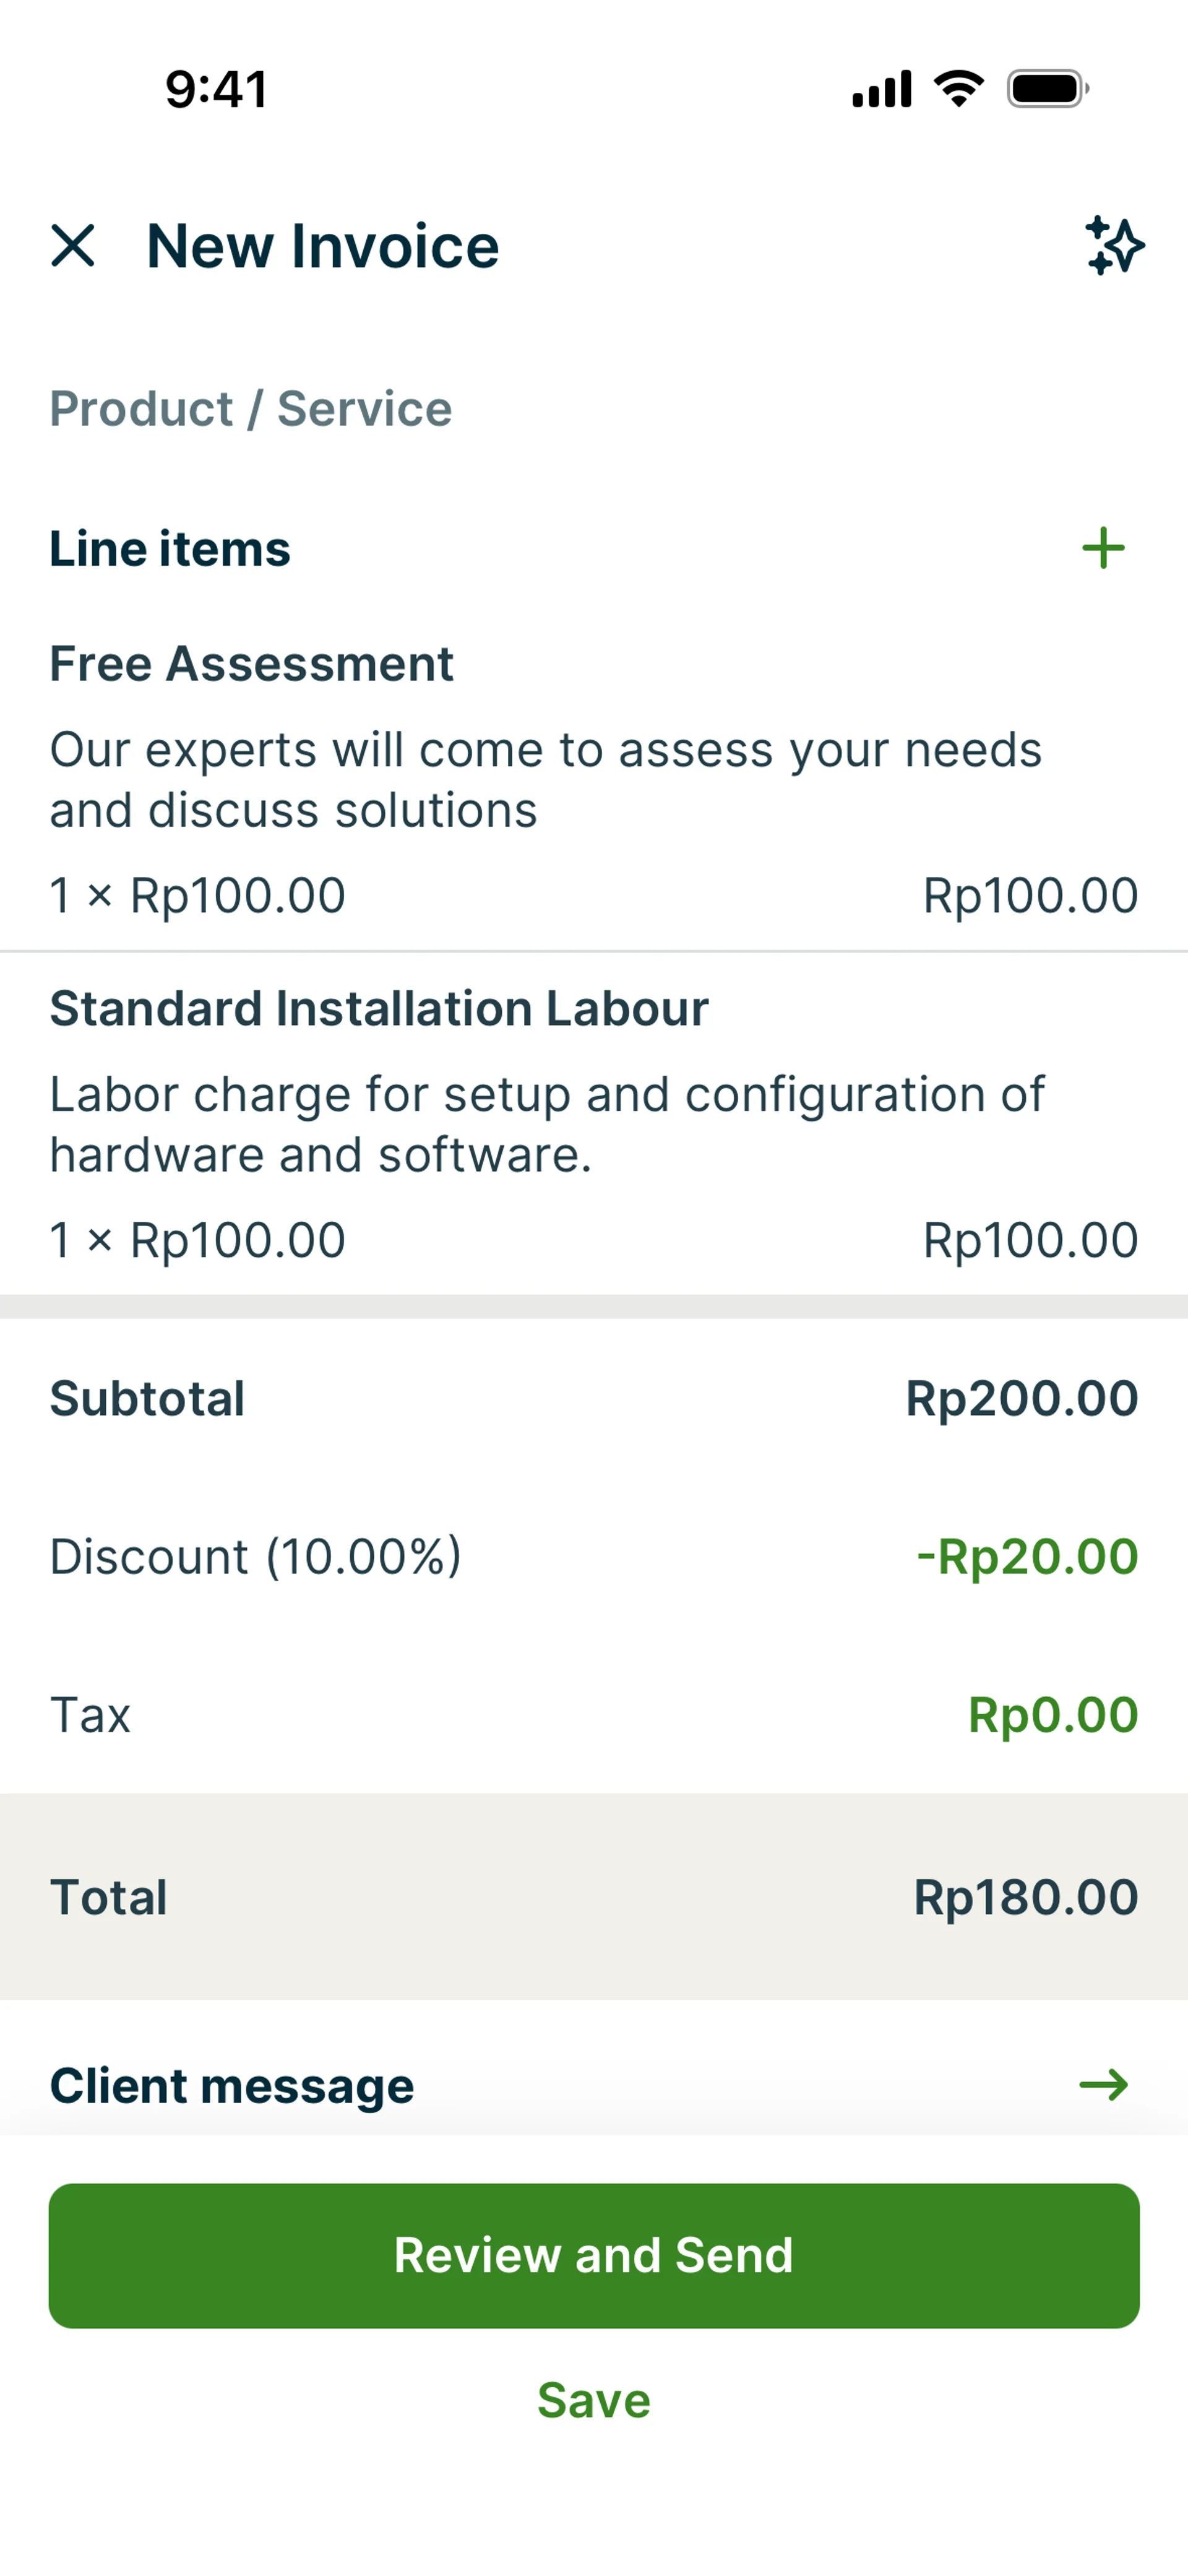Tap the Discount (10.00%) label

[256, 1557]
